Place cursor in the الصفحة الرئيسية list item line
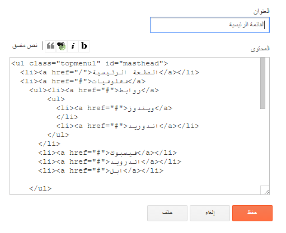The height and width of the screenshot is (233, 286). pos(110,72)
